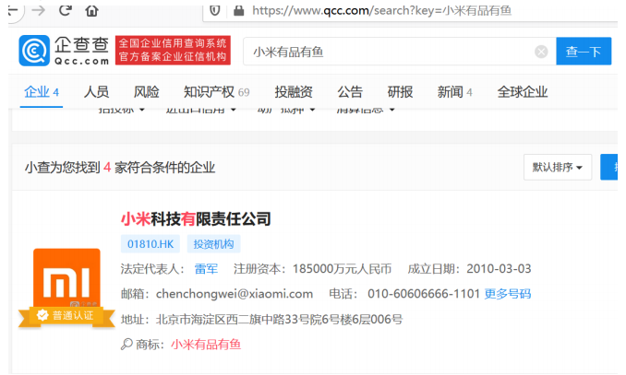Viewport: 626px width, 375px height.
Task: Open the 默认排序 sort dropdown
Action: [x=558, y=168]
